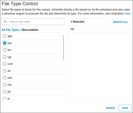Click the exe label text
Viewport: 133px width, 113px height.
[x=10, y=78]
